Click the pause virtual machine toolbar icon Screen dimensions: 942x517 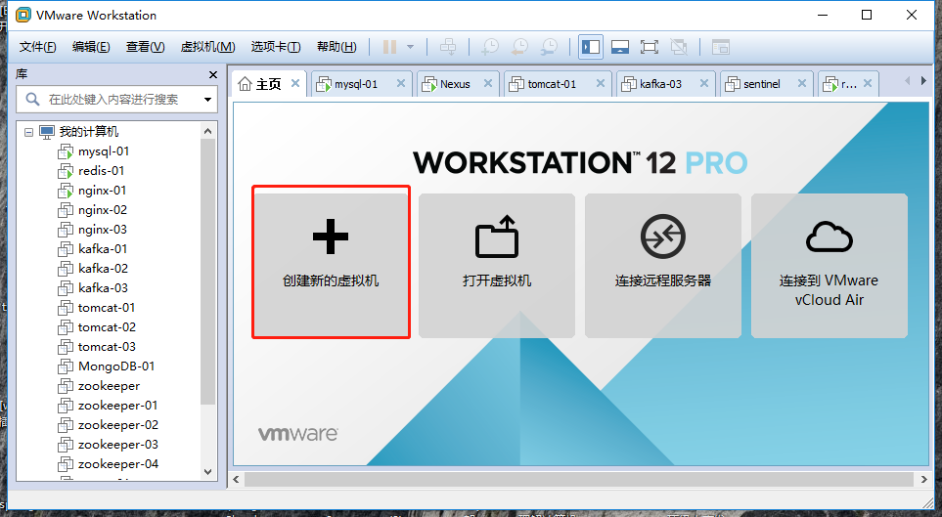point(390,47)
